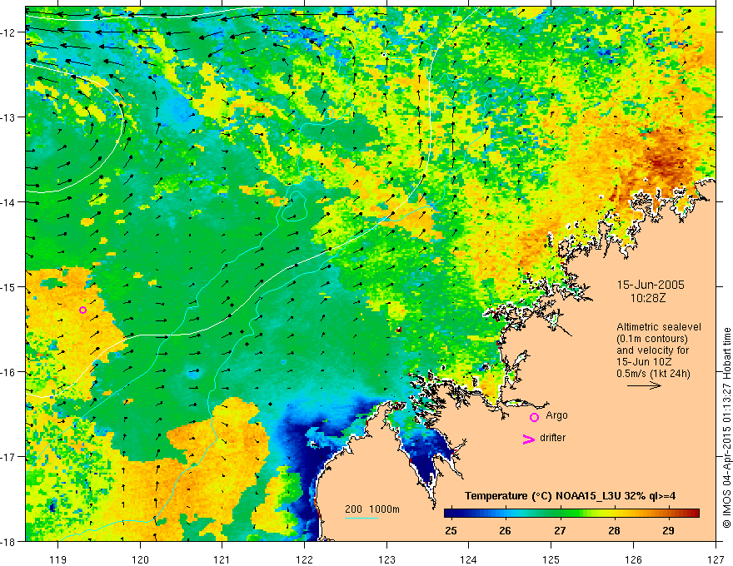Click the longitude label 127
The image size is (733, 566).
716,559
